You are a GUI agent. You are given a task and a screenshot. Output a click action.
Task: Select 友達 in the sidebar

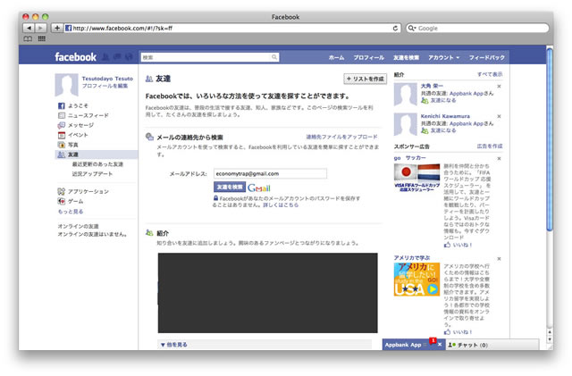(97, 155)
